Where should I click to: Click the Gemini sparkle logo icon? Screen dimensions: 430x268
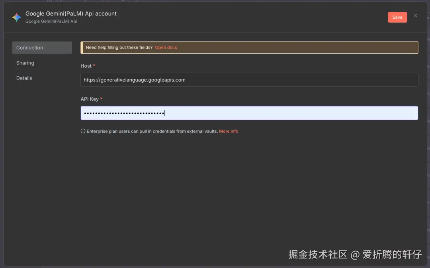tap(16, 17)
